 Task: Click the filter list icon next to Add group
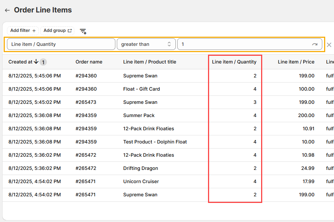click(83, 32)
